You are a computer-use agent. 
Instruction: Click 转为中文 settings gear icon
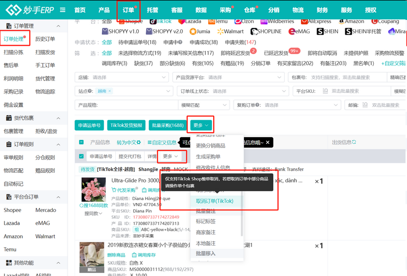click(x=139, y=142)
